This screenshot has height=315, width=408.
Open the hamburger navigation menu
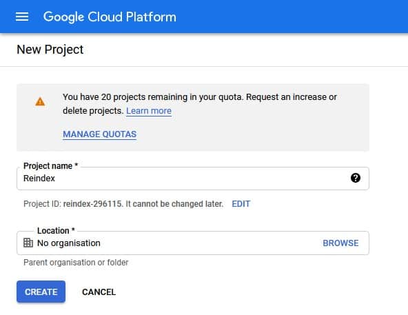click(x=22, y=17)
